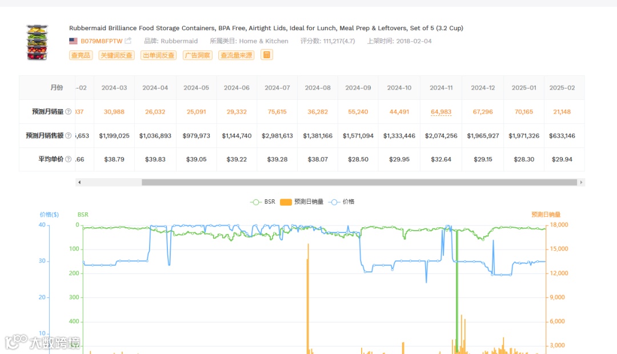Click the revenue value $2,981,613
This screenshot has width=617, height=354.
[278, 136]
